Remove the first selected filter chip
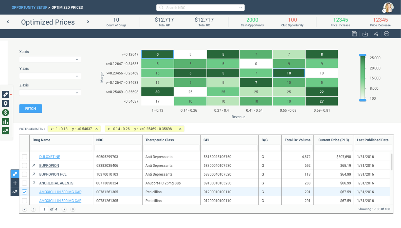 pos(97,129)
